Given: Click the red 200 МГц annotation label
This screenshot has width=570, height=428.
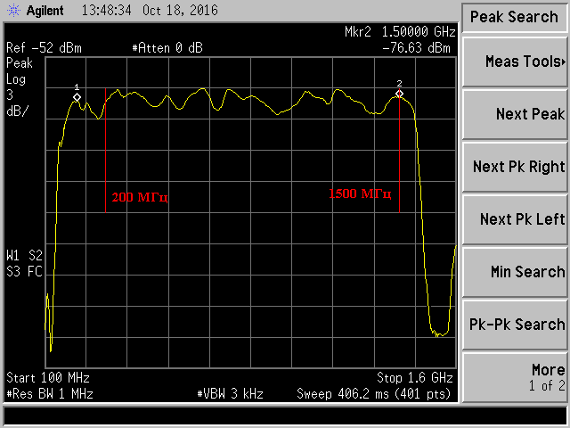Looking at the screenshot, I should (139, 197).
